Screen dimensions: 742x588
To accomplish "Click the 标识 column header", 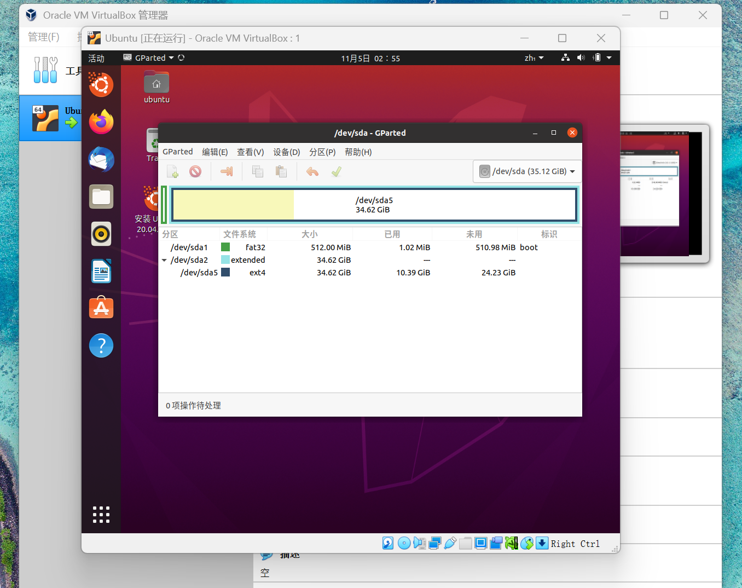I will pyautogui.click(x=549, y=234).
